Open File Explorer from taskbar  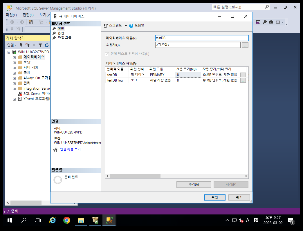click(x=81, y=220)
